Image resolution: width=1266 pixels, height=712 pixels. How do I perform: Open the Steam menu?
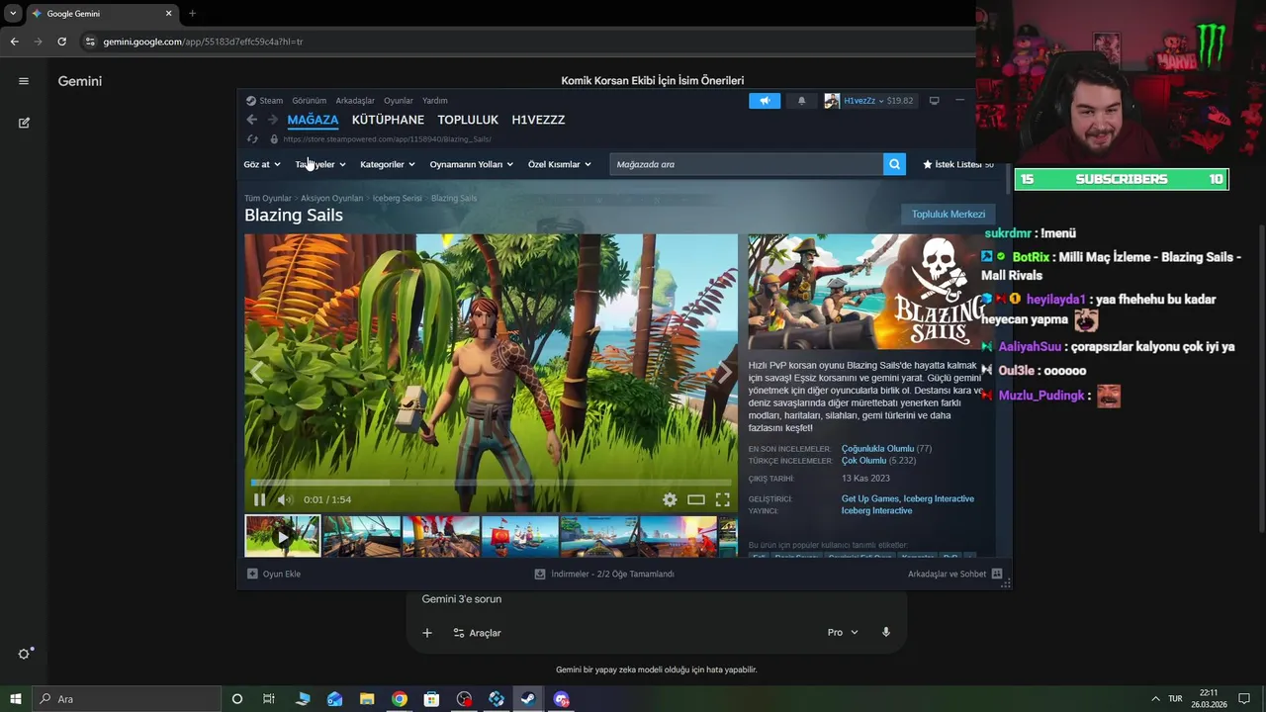pyautogui.click(x=264, y=101)
